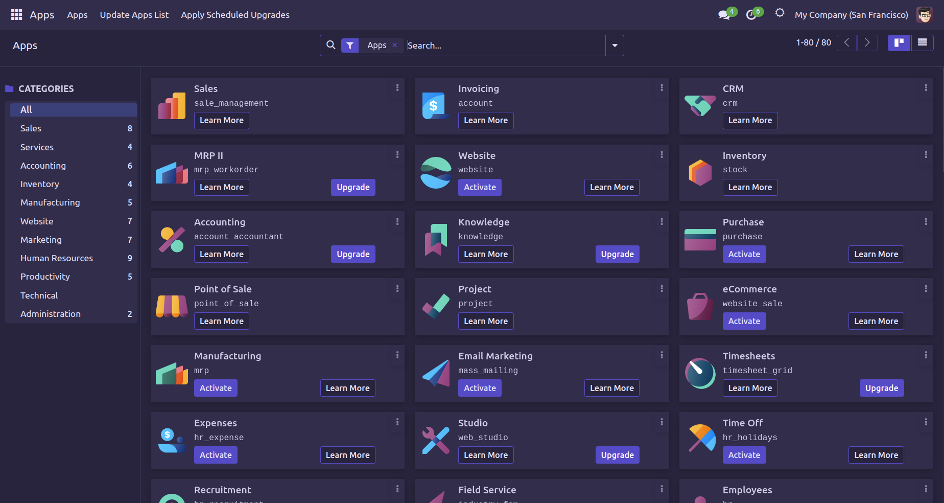944x503 pixels.
Task: Switch to list view
Action: [922, 43]
